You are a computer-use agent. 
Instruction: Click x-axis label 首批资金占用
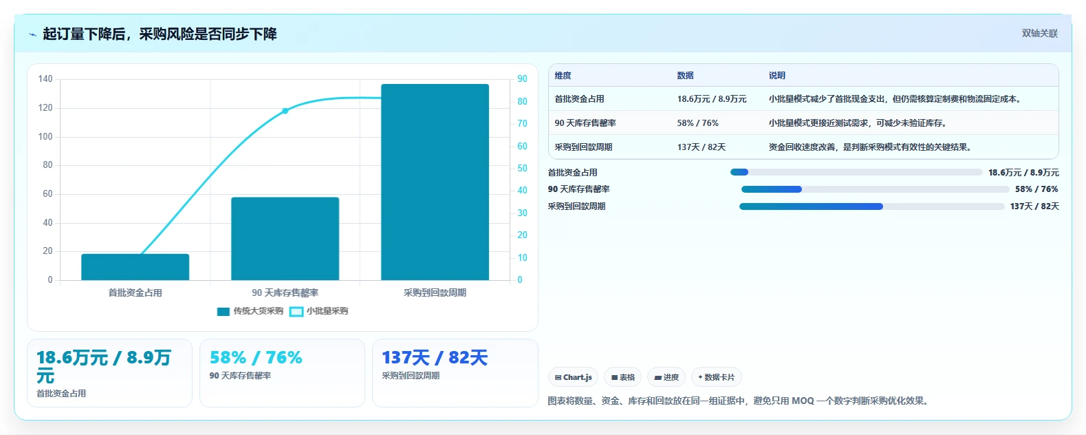point(135,293)
